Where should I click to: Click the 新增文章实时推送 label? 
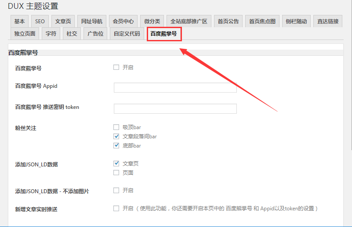36,209
